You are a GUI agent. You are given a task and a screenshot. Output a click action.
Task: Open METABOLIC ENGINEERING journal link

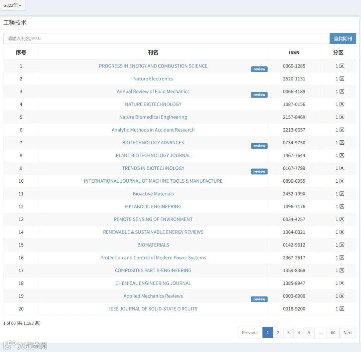[153, 207]
